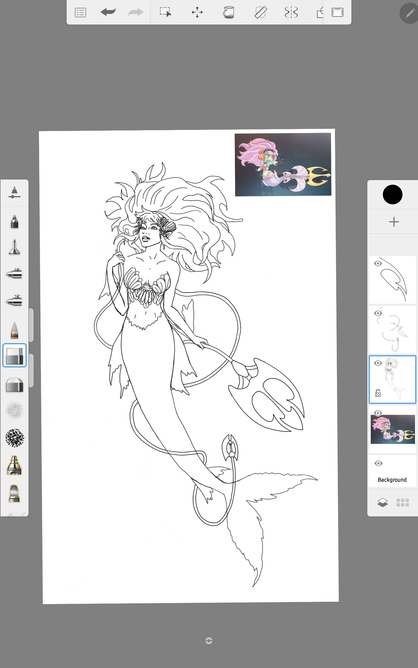Hide the mermaid line art layer

click(x=378, y=363)
